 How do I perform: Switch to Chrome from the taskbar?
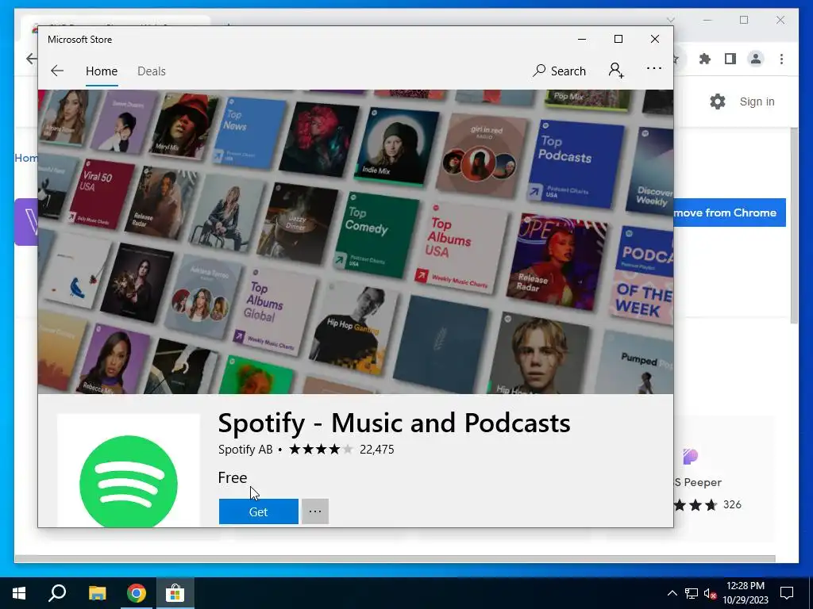(137, 593)
